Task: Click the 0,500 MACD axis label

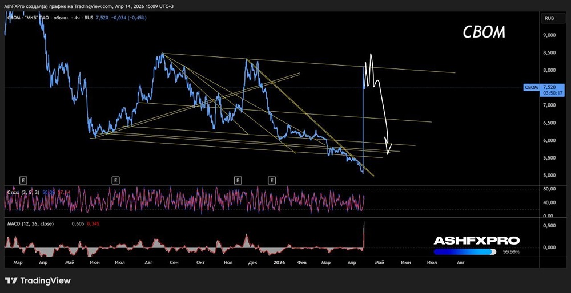Action: [549, 226]
